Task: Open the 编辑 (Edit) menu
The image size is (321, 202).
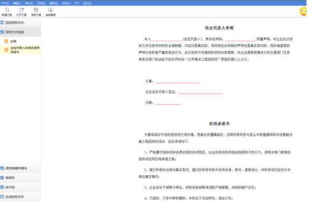Action: [17, 3]
